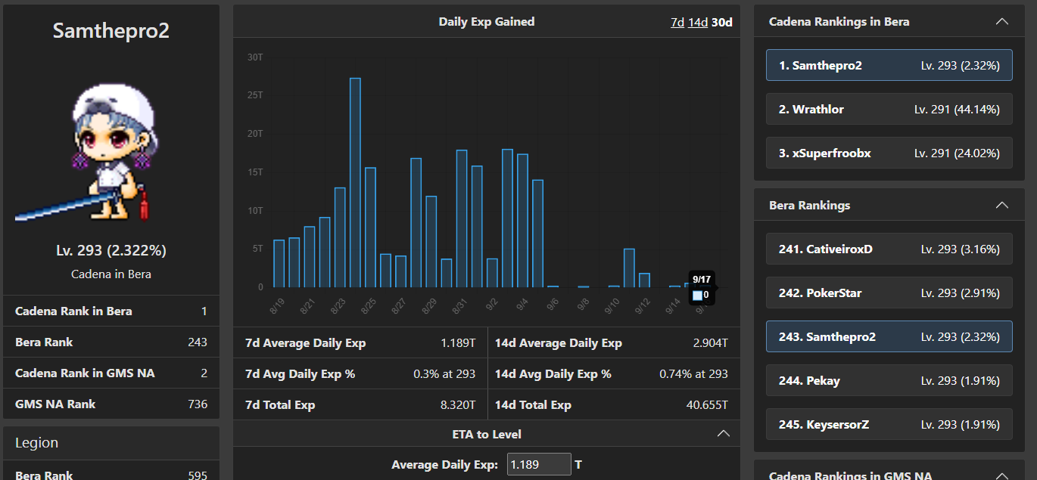Collapse the ETA to Level section

723,434
